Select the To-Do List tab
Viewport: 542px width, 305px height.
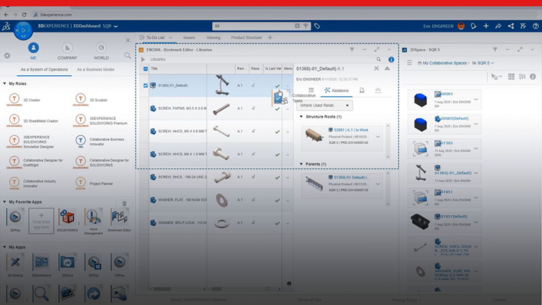click(155, 37)
